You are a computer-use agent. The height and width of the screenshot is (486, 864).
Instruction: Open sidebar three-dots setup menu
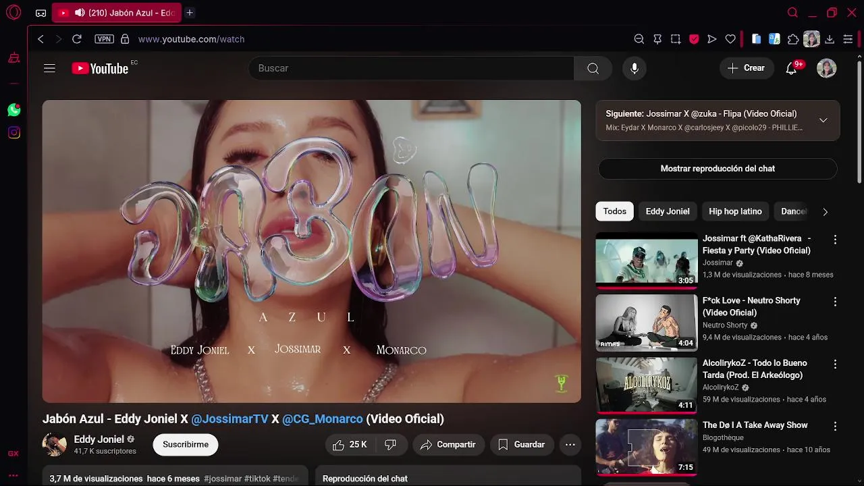pos(13,476)
